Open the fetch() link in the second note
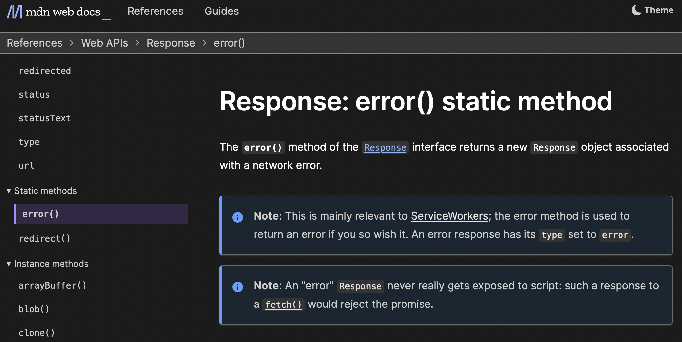The image size is (682, 342). pyautogui.click(x=283, y=304)
